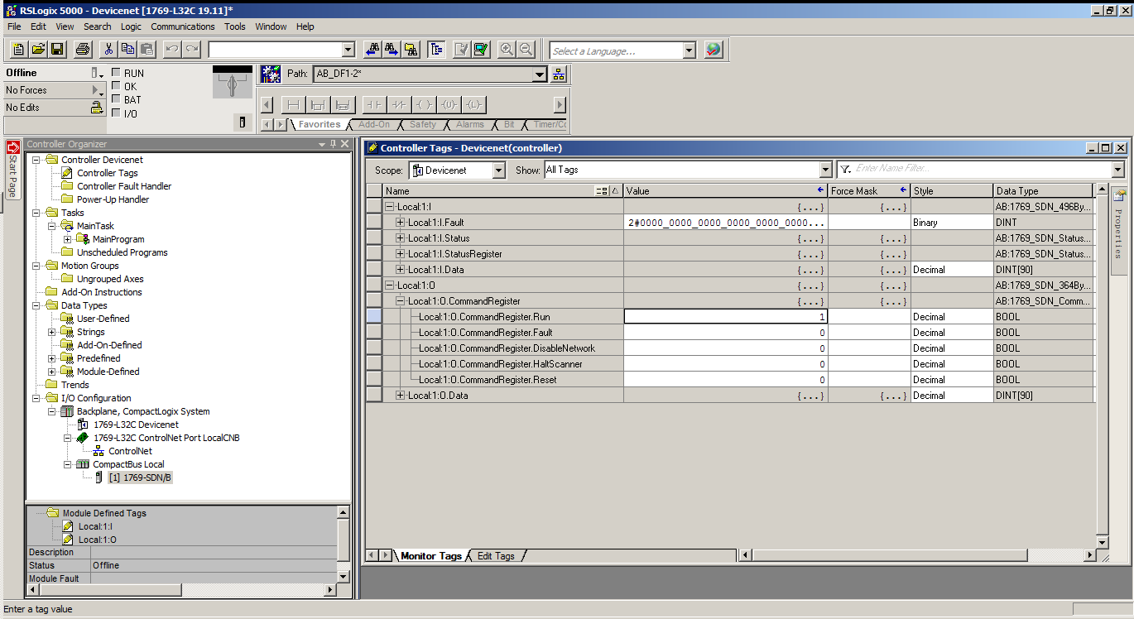Click the tag list horizontal scrollbar
Screen dimensions: 1134x619
tap(911, 555)
